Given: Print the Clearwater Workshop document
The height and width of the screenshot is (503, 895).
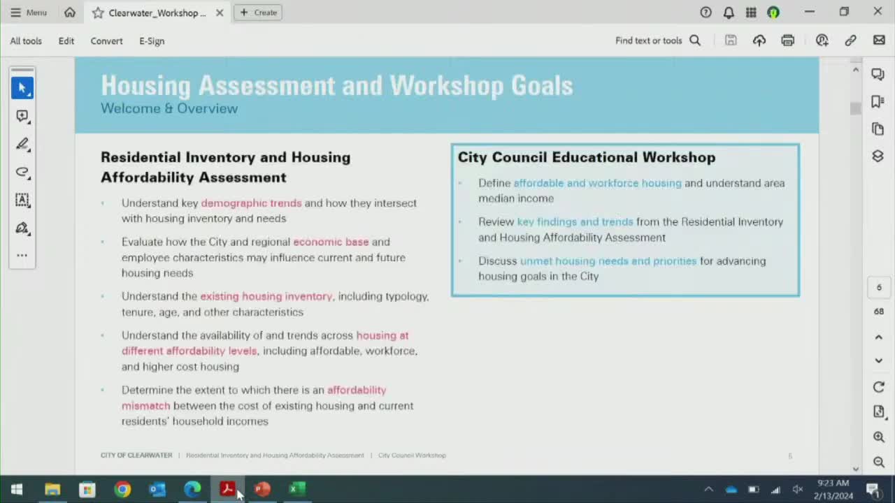Looking at the screenshot, I should tap(787, 40).
